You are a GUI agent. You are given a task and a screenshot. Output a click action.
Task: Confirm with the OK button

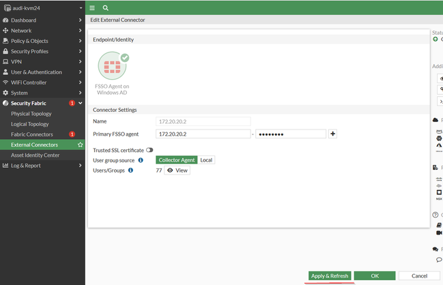click(375, 275)
